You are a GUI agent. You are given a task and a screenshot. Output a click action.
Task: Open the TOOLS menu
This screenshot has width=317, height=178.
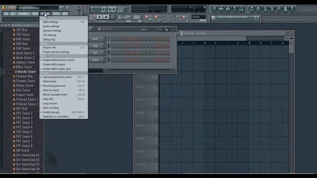[x=56, y=14]
